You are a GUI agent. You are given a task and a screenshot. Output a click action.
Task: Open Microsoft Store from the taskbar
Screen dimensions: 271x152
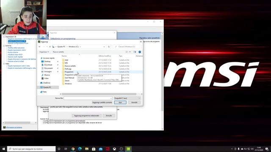(94, 149)
